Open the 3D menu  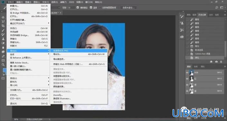71,2
